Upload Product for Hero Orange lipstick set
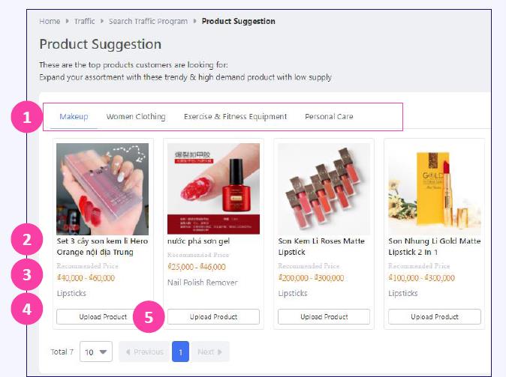This screenshot has width=506, height=377. (x=103, y=317)
